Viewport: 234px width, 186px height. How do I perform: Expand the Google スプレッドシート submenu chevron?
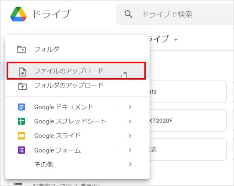[130, 121]
